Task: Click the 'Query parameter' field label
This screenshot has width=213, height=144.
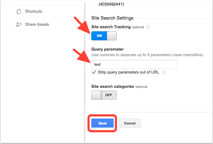Action: coord(107,49)
